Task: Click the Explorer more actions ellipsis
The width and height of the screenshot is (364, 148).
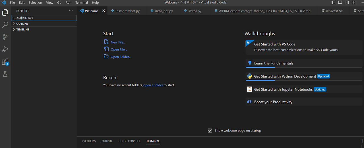Action: tap(71, 11)
